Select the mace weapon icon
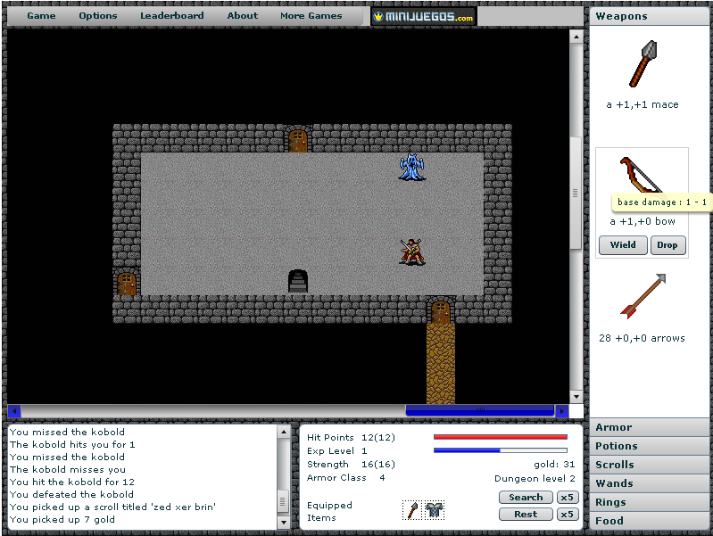Screen dimensions: 713x536 tap(642, 63)
